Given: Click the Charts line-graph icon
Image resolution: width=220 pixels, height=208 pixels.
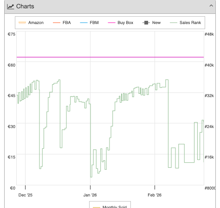Looking at the screenshot, I should tap(10, 6).
